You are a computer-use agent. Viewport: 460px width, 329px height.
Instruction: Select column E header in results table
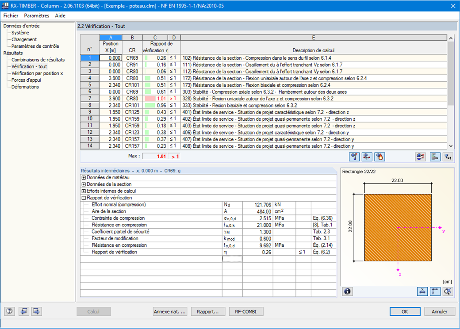pos(314,38)
